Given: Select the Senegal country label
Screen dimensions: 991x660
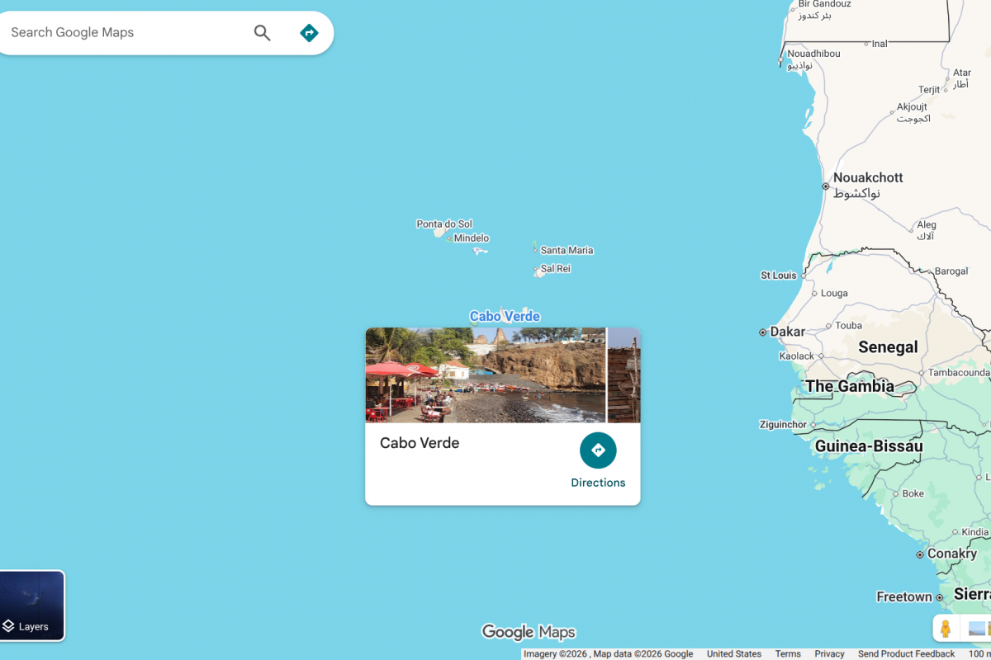Looking at the screenshot, I should click(888, 347).
